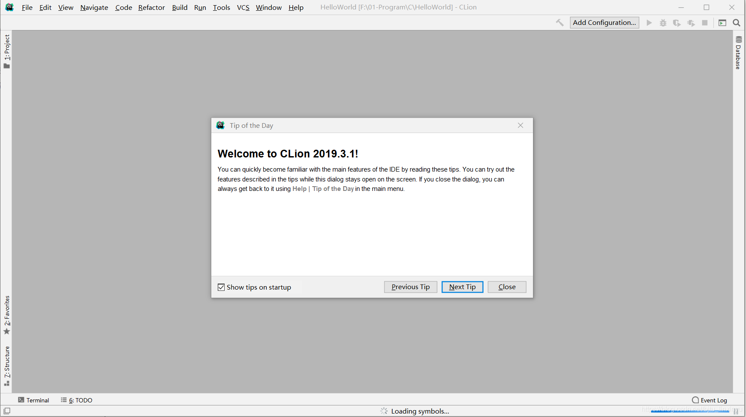
Task: Open the Event Log
Action: click(x=709, y=400)
